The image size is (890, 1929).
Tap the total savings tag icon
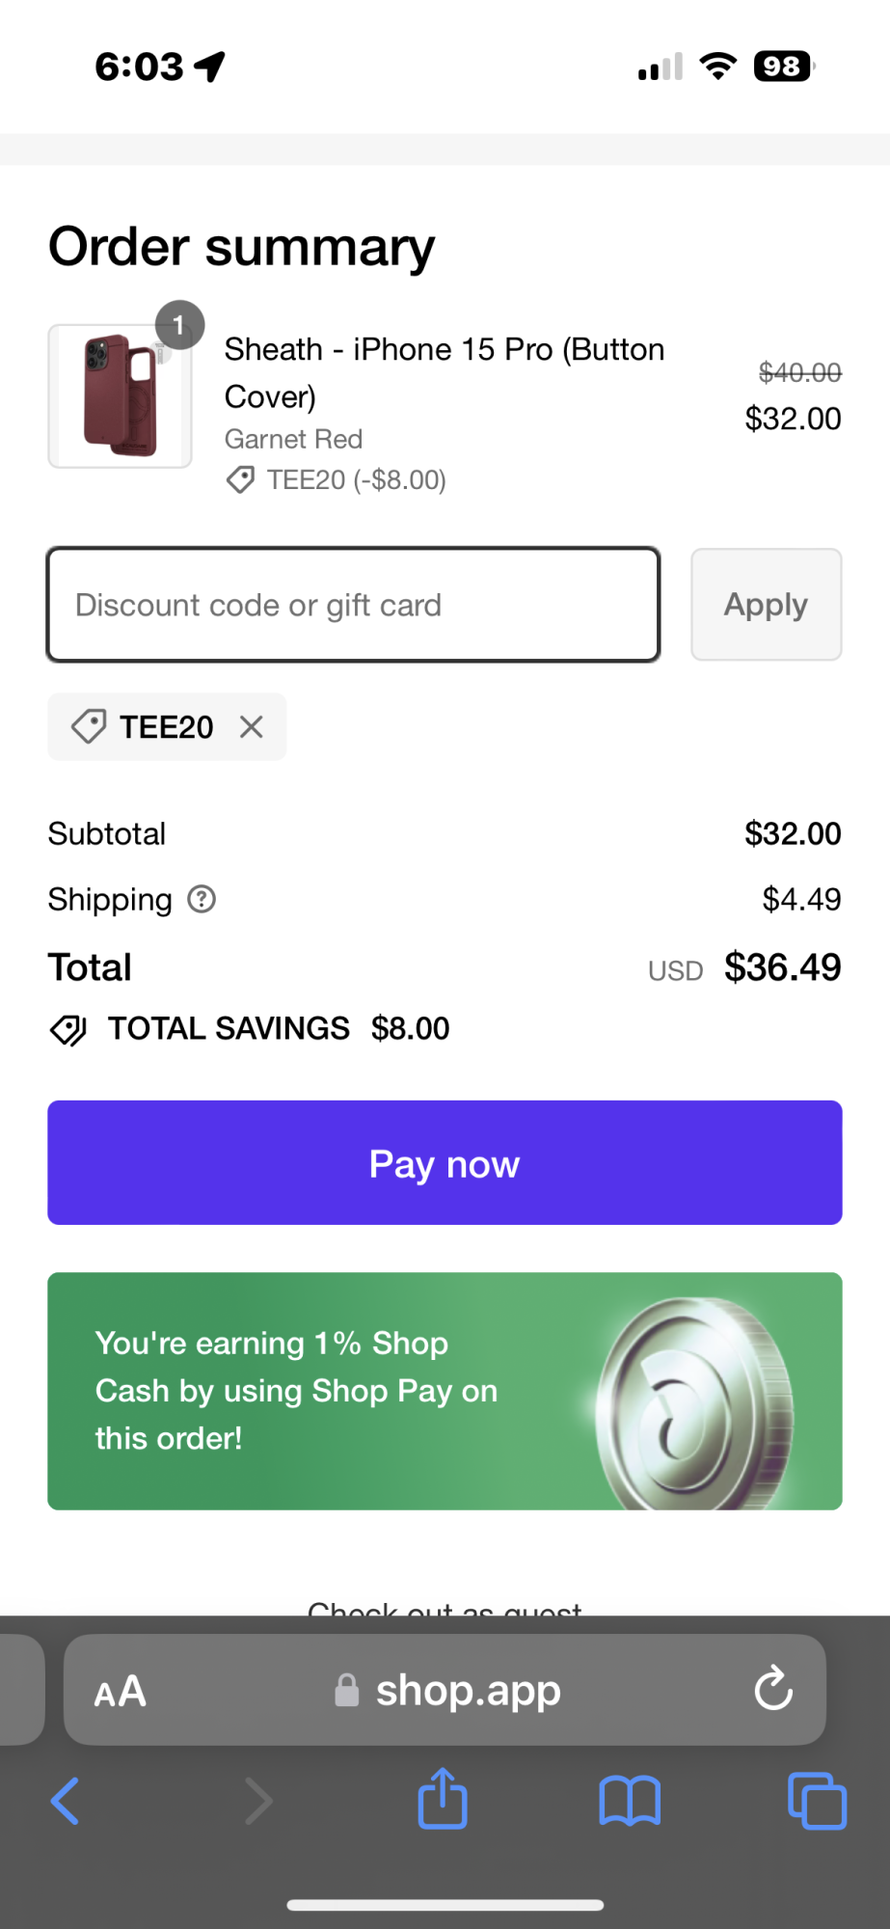coord(68,1029)
